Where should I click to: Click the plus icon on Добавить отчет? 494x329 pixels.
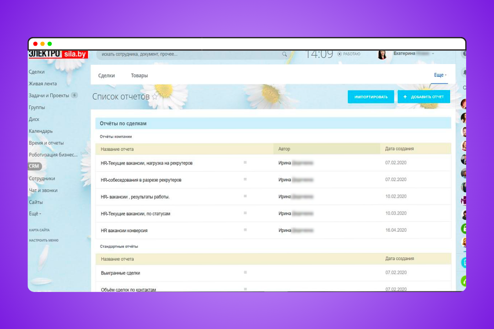coord(405,97)
